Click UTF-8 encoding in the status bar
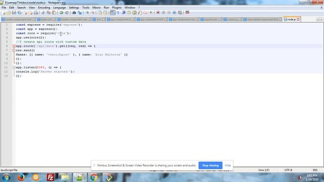This screenshot has height=182, width=324. (x=288, y=170)
